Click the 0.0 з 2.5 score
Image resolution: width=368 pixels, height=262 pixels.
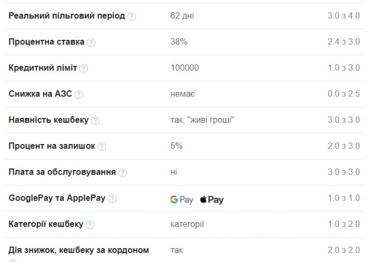coord(343,94)
